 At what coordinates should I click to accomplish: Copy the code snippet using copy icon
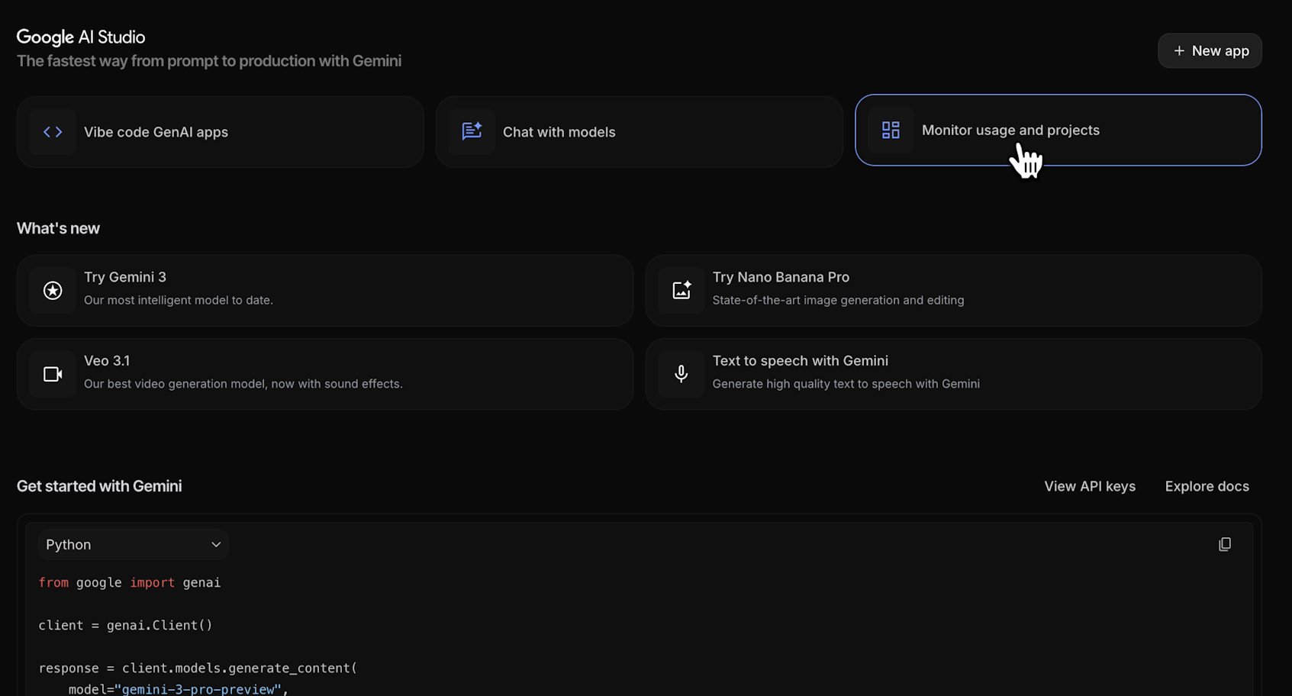(x=1225, y=544)
